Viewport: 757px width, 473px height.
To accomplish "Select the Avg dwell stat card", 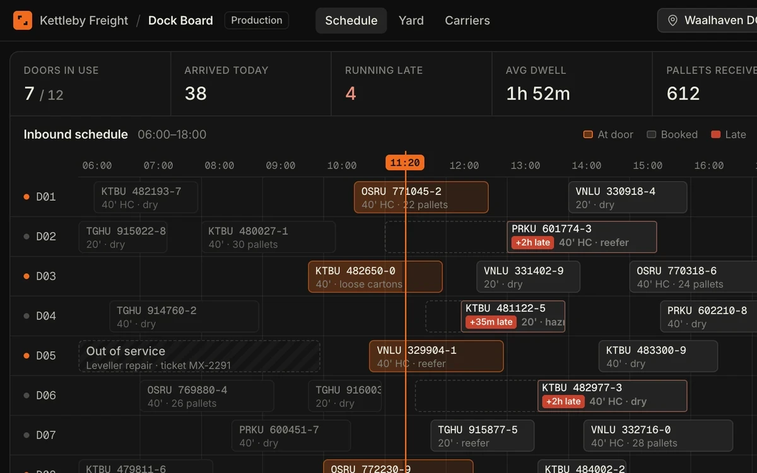I will [x=572, y=84].
